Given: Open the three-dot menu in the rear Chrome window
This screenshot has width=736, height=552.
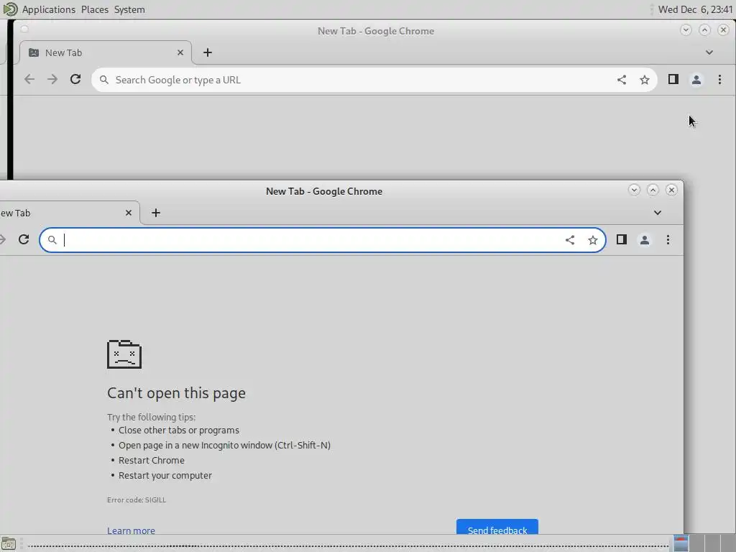Looking at the screenshot, I should (x=719, y=79).
